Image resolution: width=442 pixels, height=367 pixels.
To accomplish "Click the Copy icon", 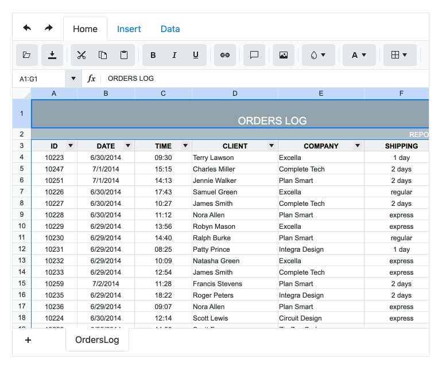I will click(x=103, y=55).
